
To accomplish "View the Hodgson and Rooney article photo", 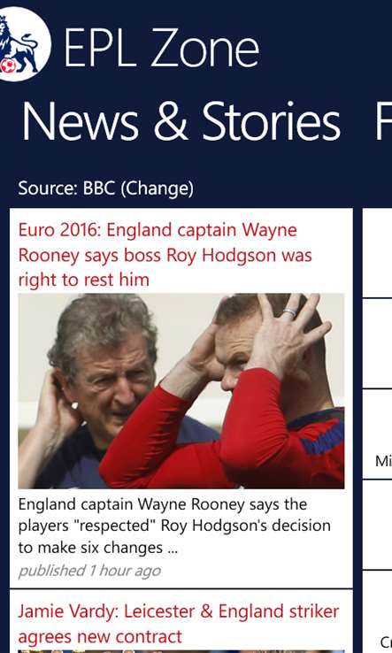I will pos(181,391).
